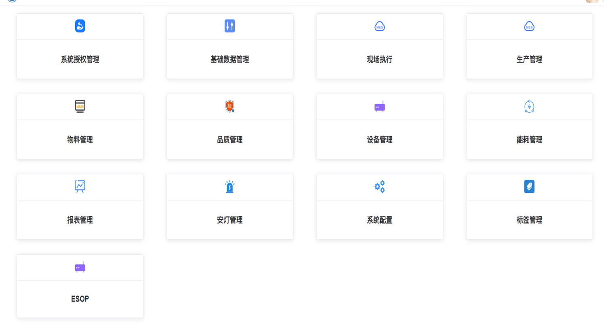The height and width of the screenshot is (333, 604).
Task: Click the alarm light icon above 安灯管理
Action: coord(229,186)
